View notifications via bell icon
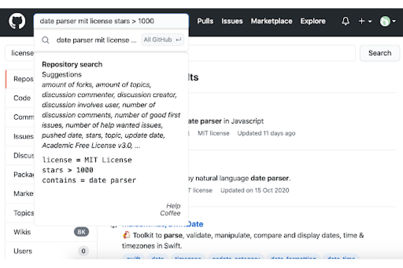 [346, 21]
